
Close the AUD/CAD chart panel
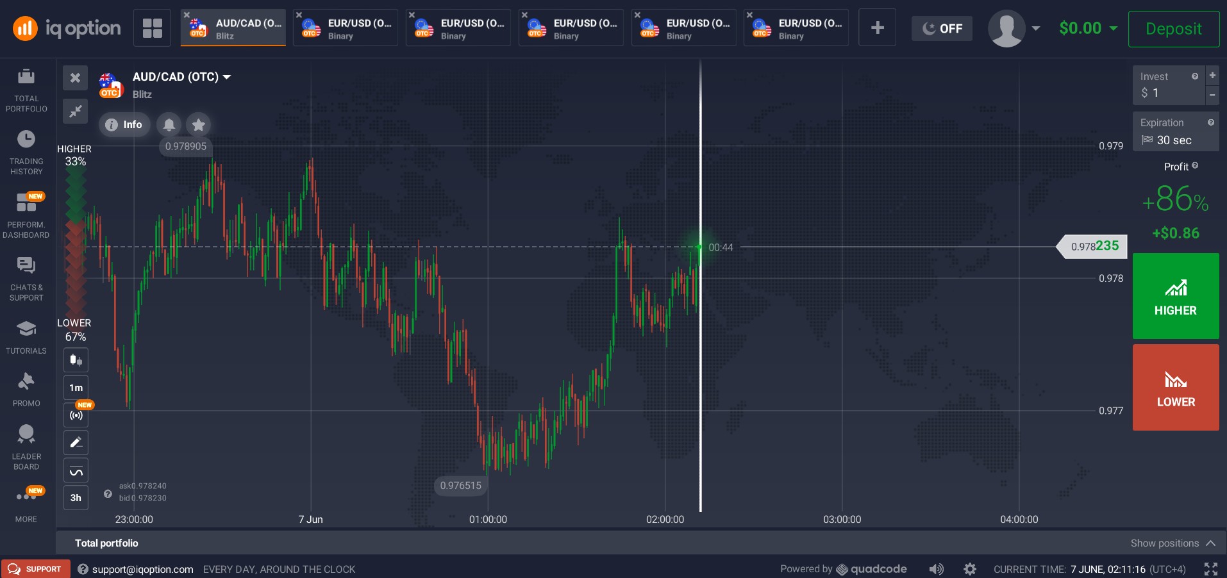(x=75, y=78)
